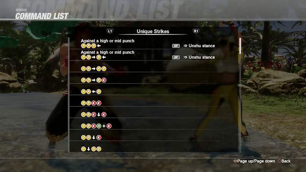The width and height of the screenshot is (306, 172).
Task: Click the red K icon in PP→PK combo
Action: 104,80
